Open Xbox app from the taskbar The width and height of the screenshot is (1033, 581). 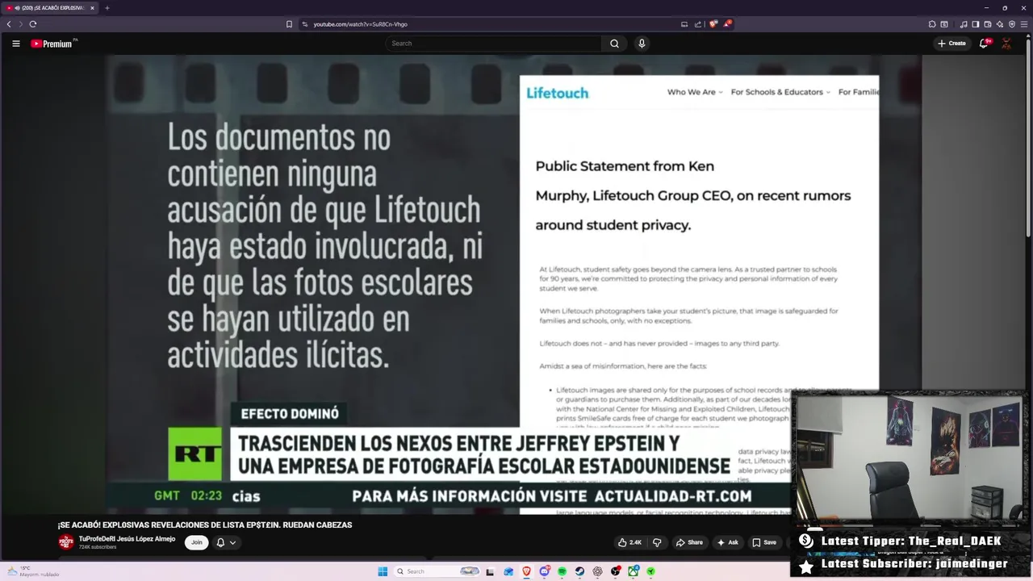pos(634,571)
